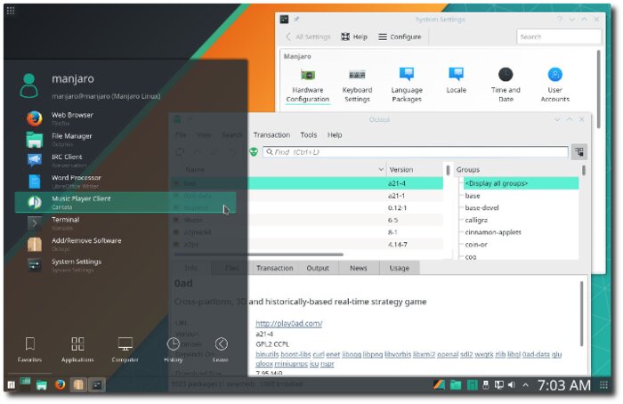The height and width of the screenshot is (404, 623).
Task: Open Music Player Client Cantata
Action: pyautogui.click(x=125, y=202)
